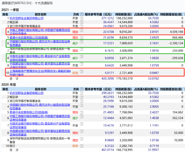This screenshot has width=185, height=152.
Task: Click 持股数量(股) column header in 2020 table
Action: 124,89
